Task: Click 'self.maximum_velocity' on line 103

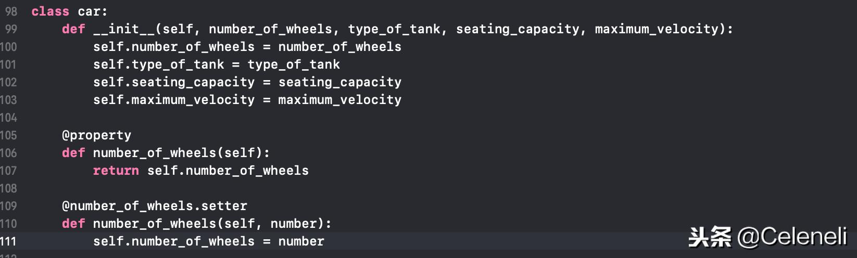Action: click(174, 100)
